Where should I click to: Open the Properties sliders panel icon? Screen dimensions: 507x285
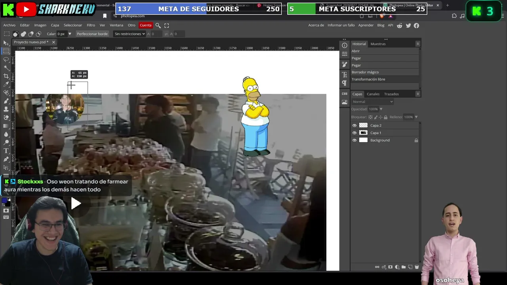(x=345, y=54)
